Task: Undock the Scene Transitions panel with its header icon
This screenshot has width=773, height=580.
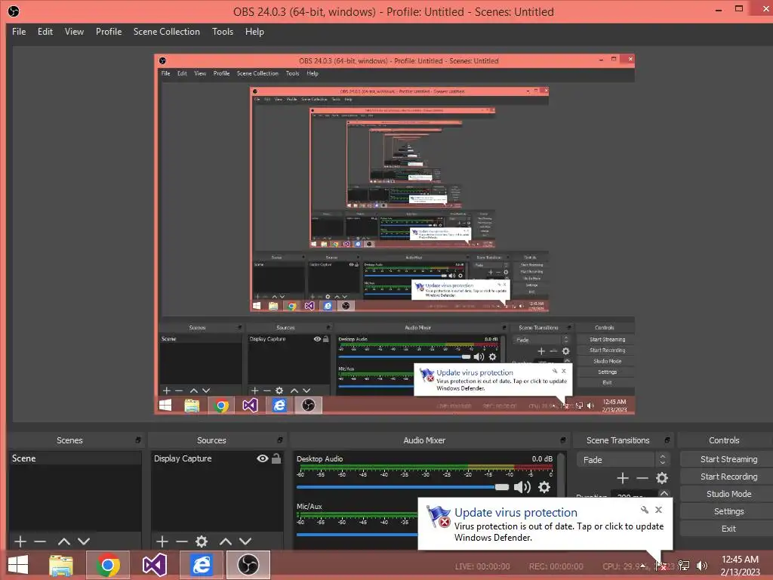Action: (667, 440)
